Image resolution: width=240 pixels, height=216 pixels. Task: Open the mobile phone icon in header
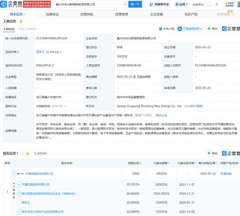210,4
